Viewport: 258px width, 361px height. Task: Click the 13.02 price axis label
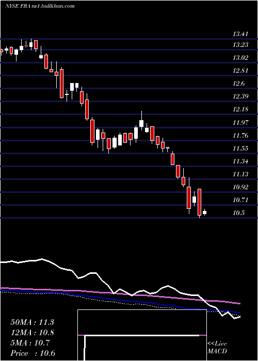pos(240,58)
